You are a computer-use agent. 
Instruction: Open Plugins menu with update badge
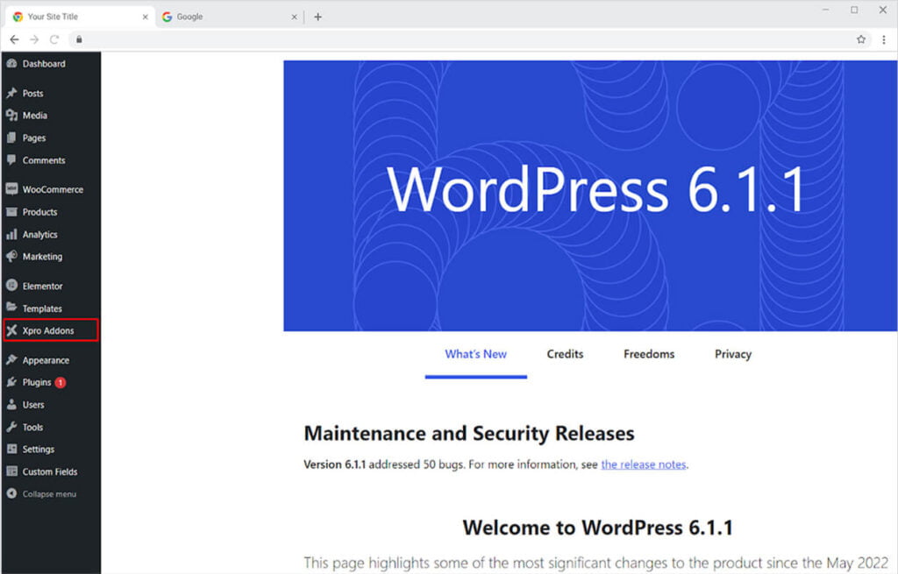(x=37, y=383)
